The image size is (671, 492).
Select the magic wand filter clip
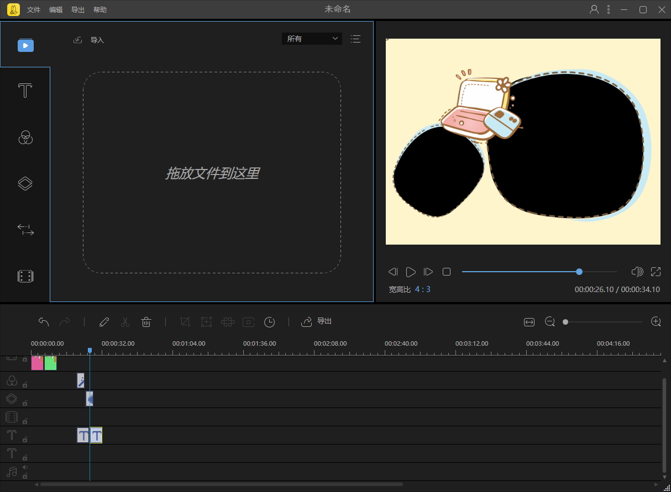coord(81,380)
